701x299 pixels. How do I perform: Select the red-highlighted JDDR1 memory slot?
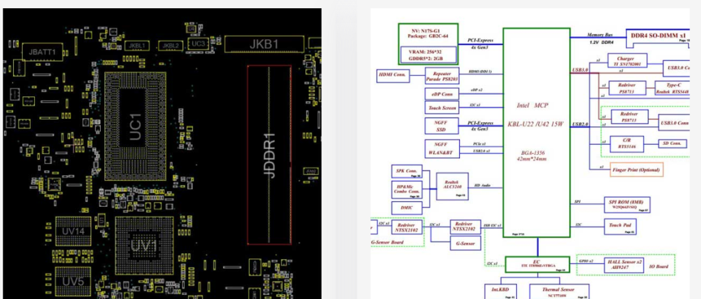[x=269, y=155]
